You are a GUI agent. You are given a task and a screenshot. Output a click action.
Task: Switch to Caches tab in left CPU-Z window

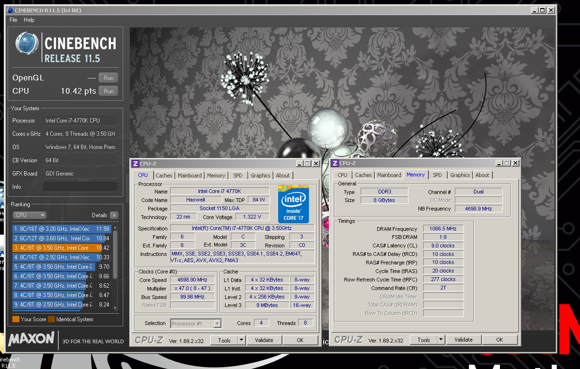164,176
